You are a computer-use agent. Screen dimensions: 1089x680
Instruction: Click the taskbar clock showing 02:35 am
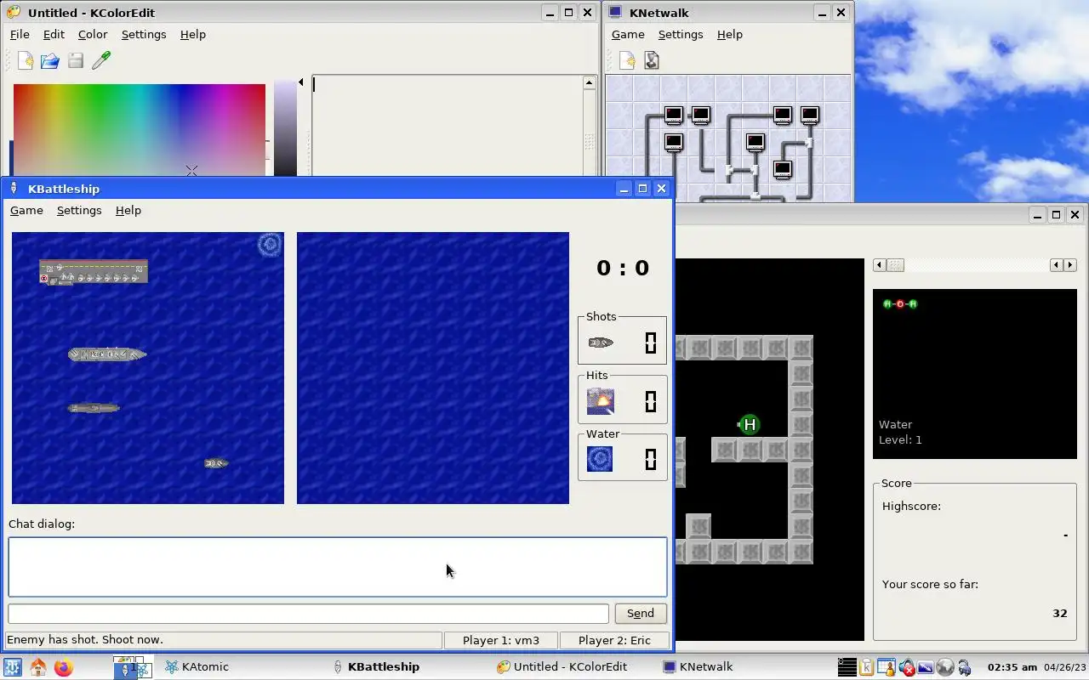coord(1012,667)
